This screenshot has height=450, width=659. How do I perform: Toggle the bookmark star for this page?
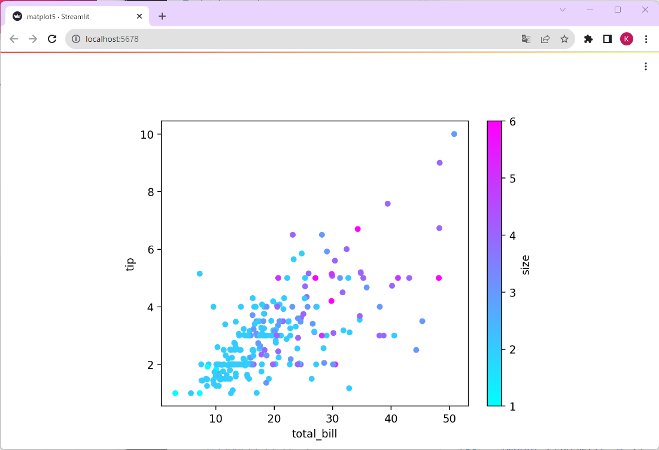(564, 38)
